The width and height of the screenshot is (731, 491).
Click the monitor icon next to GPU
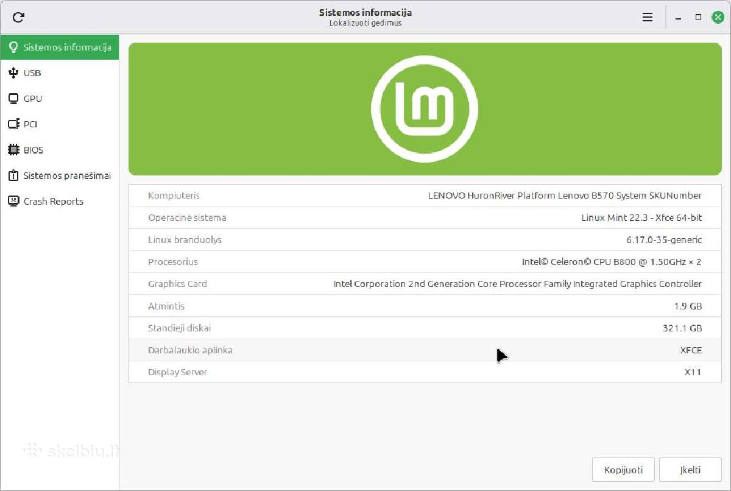click(x=13, y=99)
